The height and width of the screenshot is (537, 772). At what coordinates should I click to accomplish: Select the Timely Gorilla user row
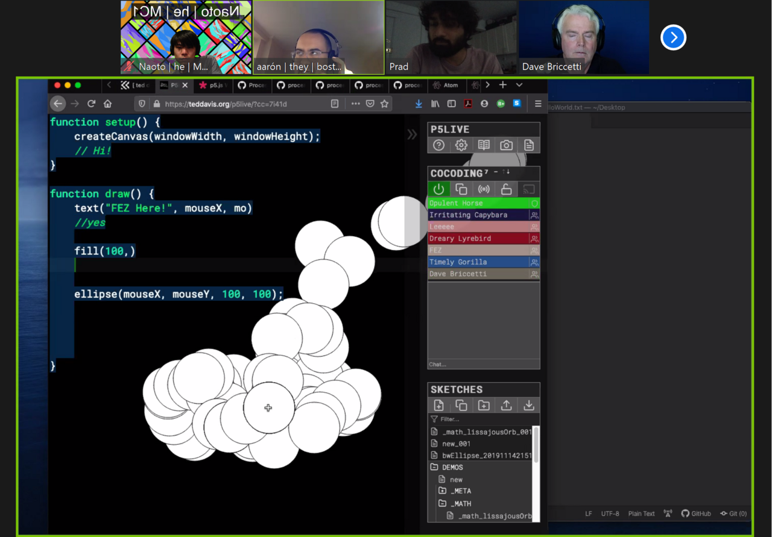(x=484, y=262)
